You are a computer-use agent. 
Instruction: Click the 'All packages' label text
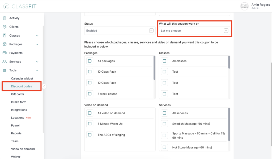tap(106, 61)
